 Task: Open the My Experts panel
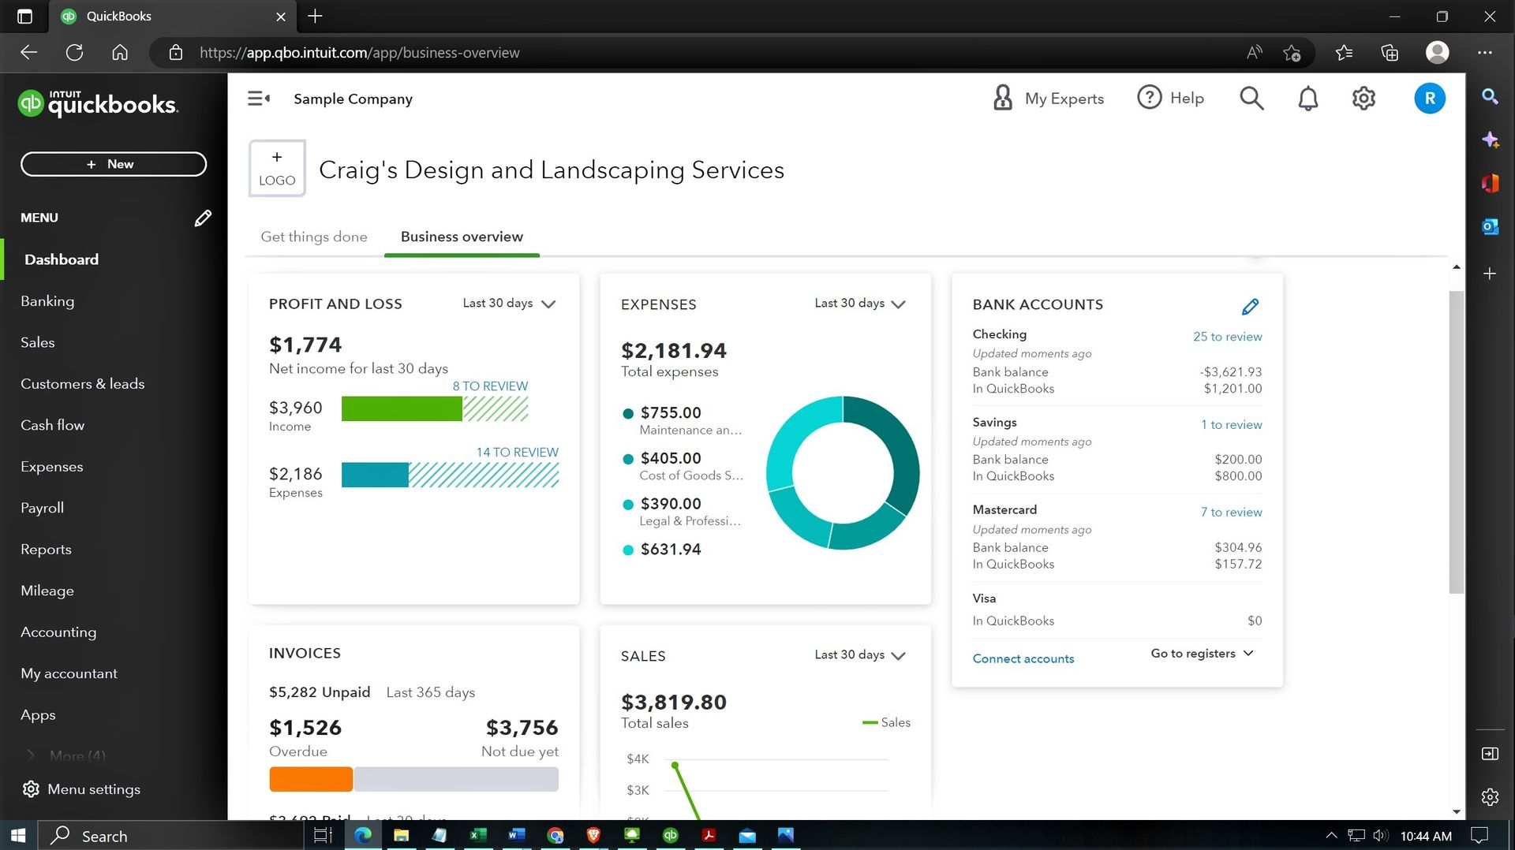pos(1048,98)
